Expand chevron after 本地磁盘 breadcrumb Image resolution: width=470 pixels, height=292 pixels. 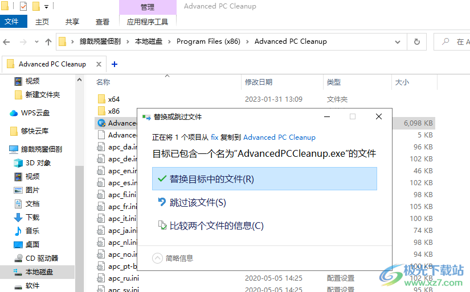tap(169, 42)
